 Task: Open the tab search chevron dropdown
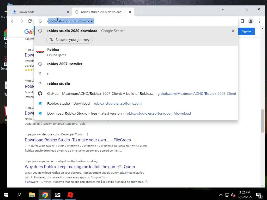coord(223,9)
